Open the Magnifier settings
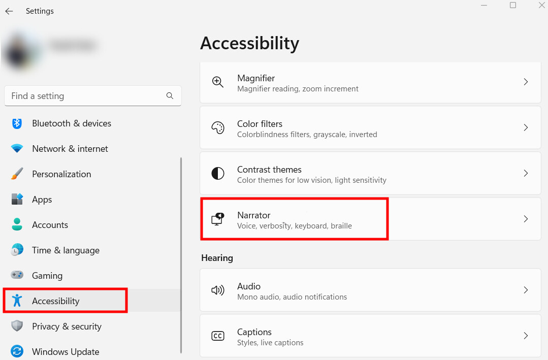Viewport: 548px width, 360px height. (370, 82)
